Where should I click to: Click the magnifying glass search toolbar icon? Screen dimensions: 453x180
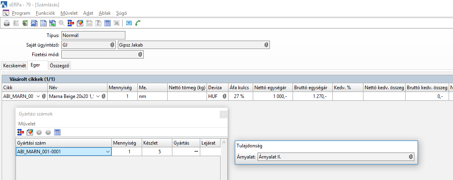point(62,23)
